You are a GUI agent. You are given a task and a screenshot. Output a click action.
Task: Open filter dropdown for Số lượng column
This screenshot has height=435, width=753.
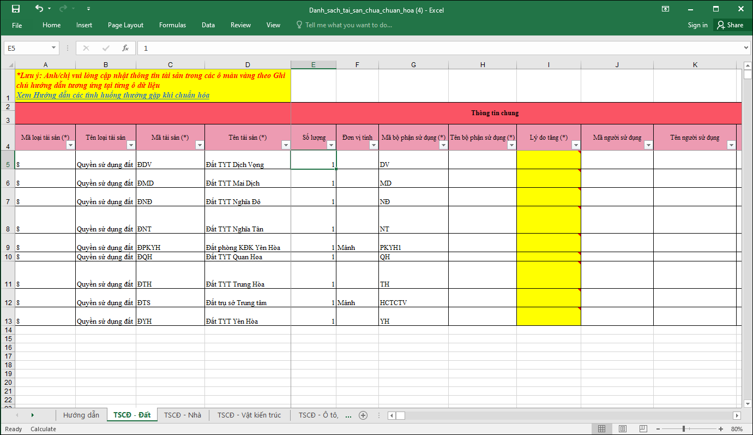(331, 145)
